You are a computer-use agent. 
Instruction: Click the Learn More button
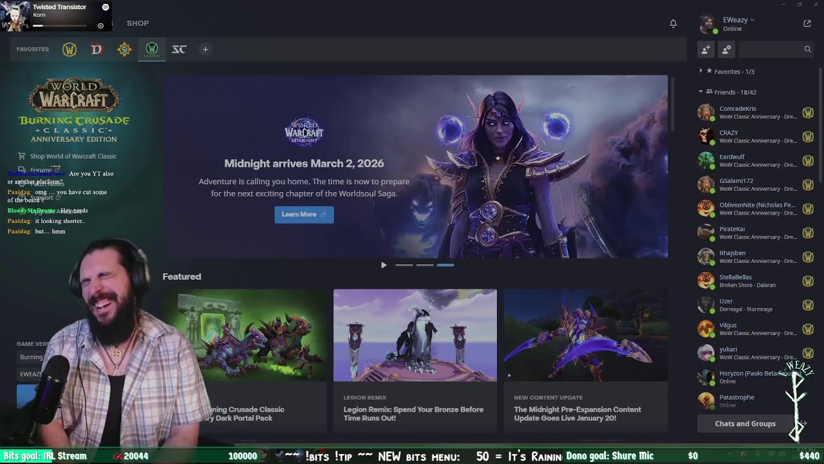304,215
